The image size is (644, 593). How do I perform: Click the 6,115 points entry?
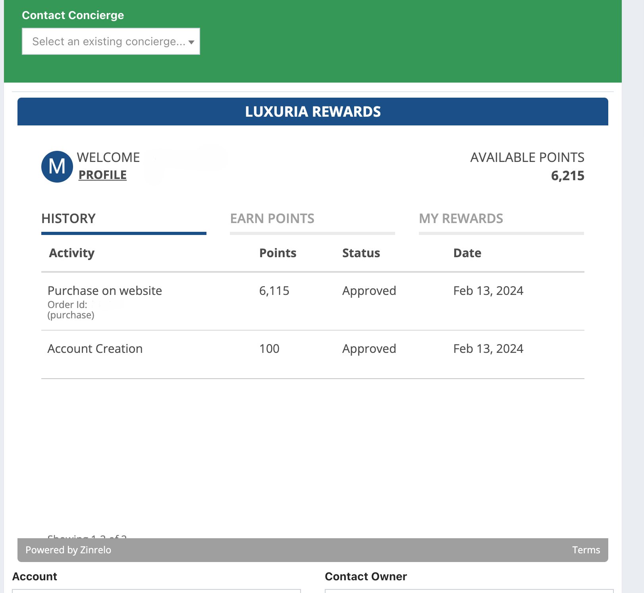coord(274,291)
